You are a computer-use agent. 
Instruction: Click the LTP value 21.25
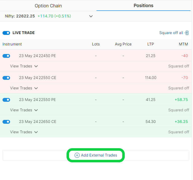150,56
